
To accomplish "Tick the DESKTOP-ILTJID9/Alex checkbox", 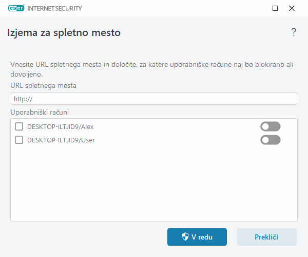I will (19, 126).
